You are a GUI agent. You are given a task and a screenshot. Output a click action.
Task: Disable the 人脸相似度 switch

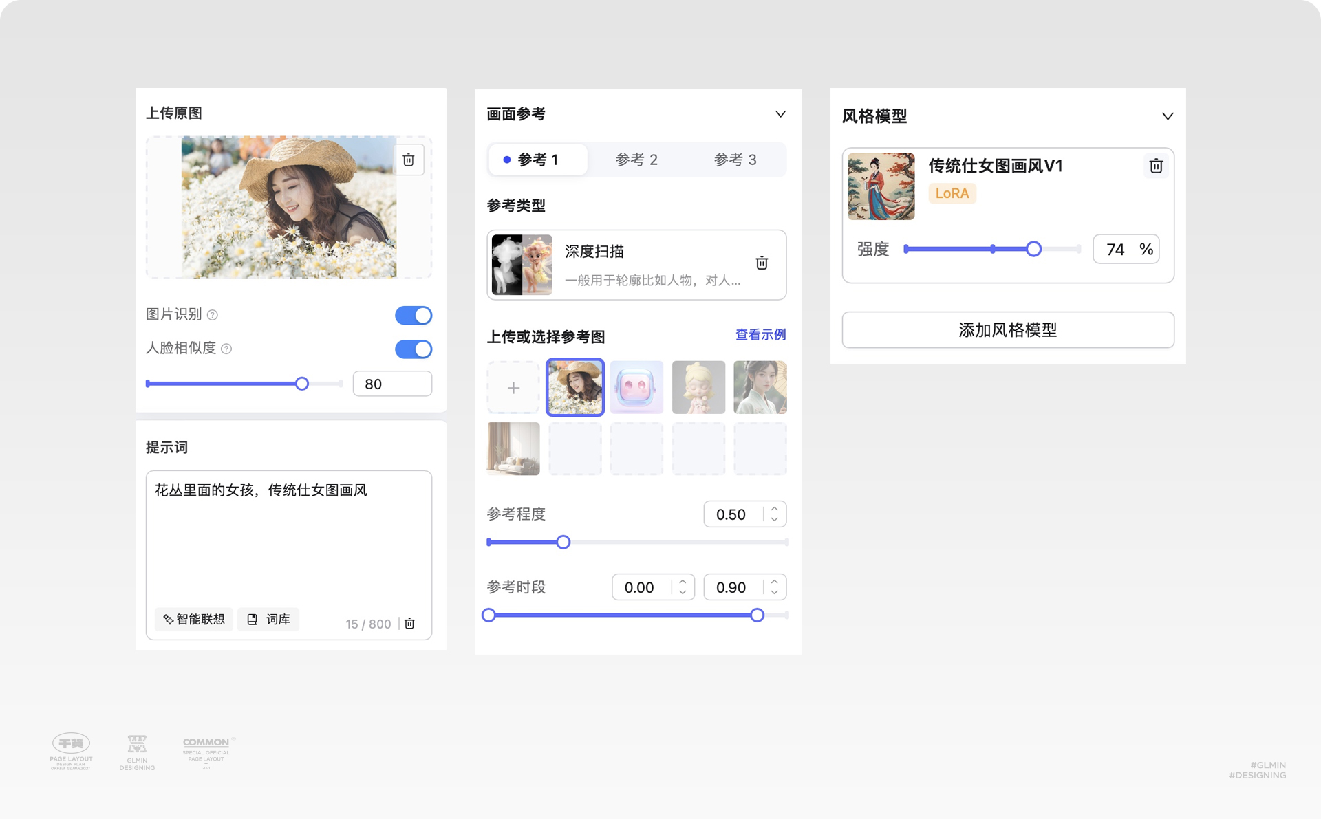[414, 349]
